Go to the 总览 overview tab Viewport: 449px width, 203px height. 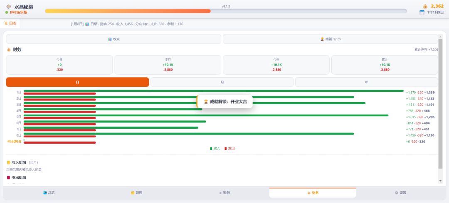[x=49, y=193]
